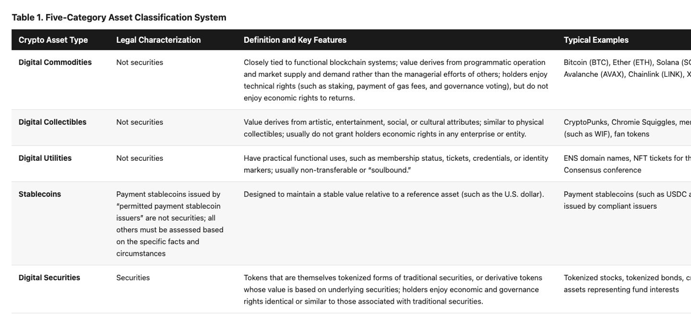
Task: Select the Stablecoins row label
Action: coord(40,194)
